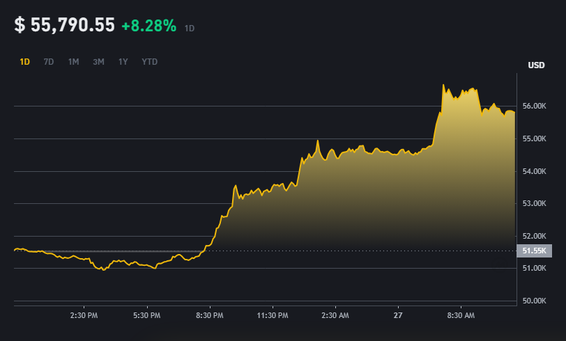Click the 54.00K y-axis label
Viewport: 566px width, 341px height.
(x=534, y=171)
